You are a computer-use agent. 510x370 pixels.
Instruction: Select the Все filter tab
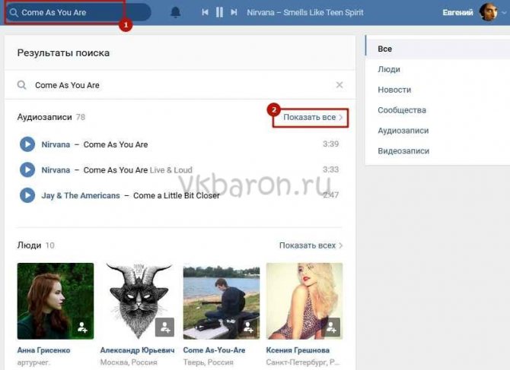(x=438, y=49)
